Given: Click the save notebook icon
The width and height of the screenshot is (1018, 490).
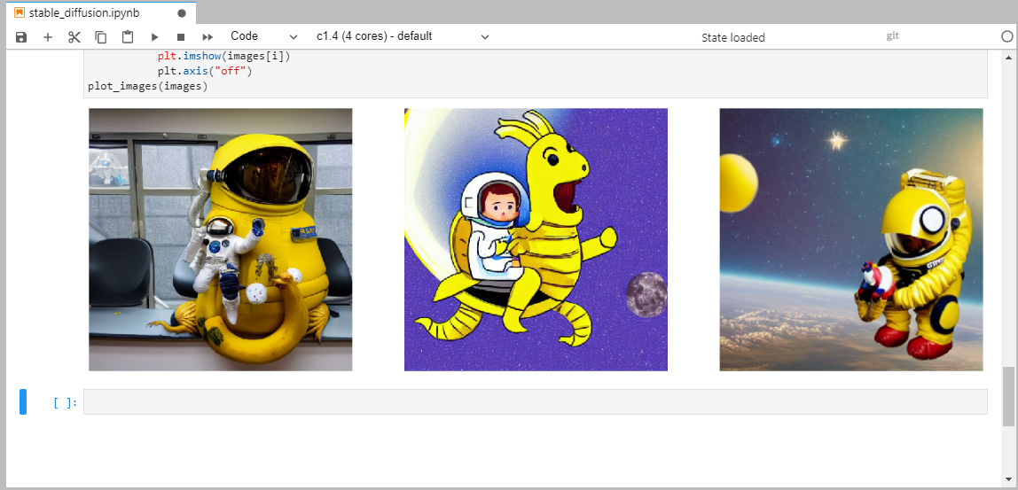Looking at the screenshot, I should [x=21, y=37].
